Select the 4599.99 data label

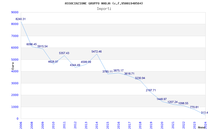click(x=86, y=62)
